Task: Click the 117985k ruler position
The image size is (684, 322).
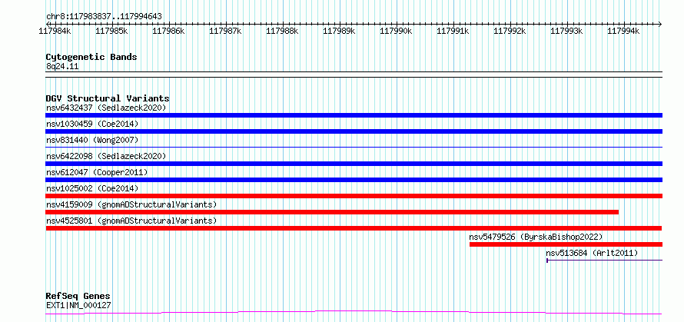Action: coord(111,31)
